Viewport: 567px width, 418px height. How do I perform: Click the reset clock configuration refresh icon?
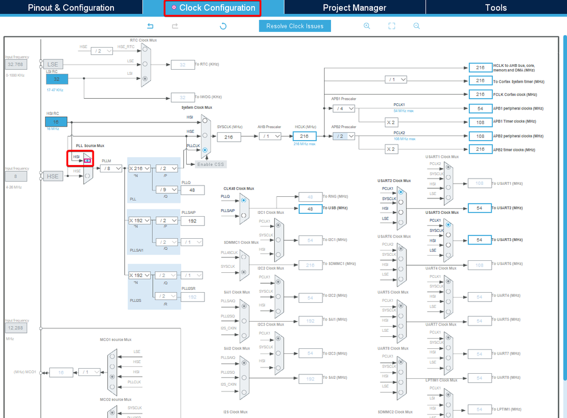(x=223, y=26)
